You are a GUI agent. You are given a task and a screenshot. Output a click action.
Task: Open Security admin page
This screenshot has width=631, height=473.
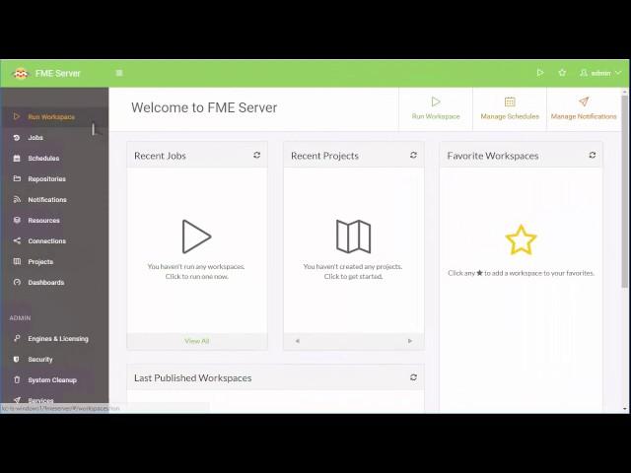[x=54, y=360]
